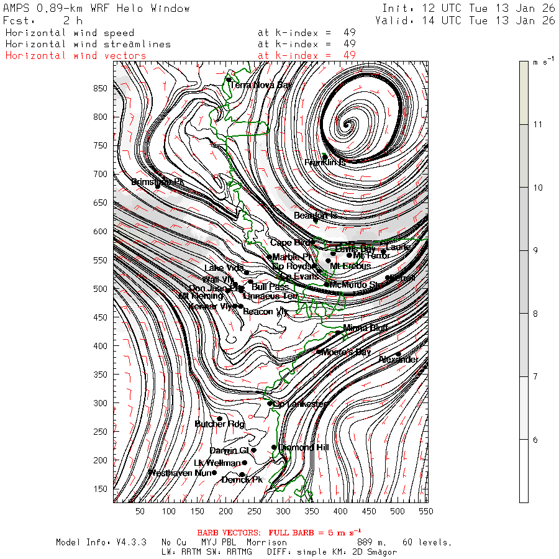Click the Linnaeus Ter label
Image resolution: width=559 pixels, height=559 pixels.
(270, 296)
